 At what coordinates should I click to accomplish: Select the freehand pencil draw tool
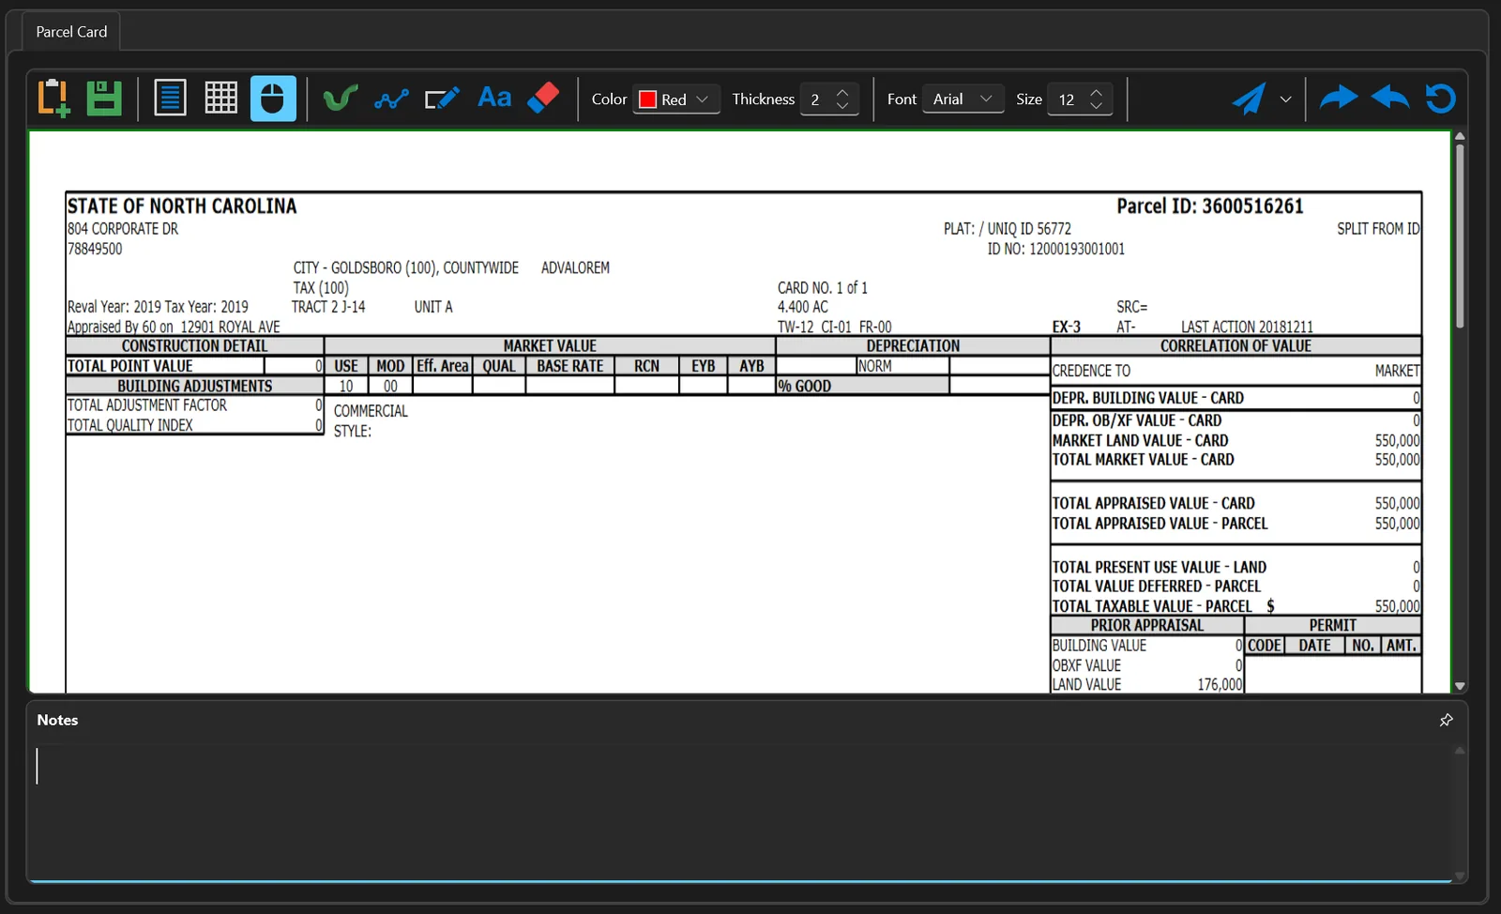pos(442,99)
